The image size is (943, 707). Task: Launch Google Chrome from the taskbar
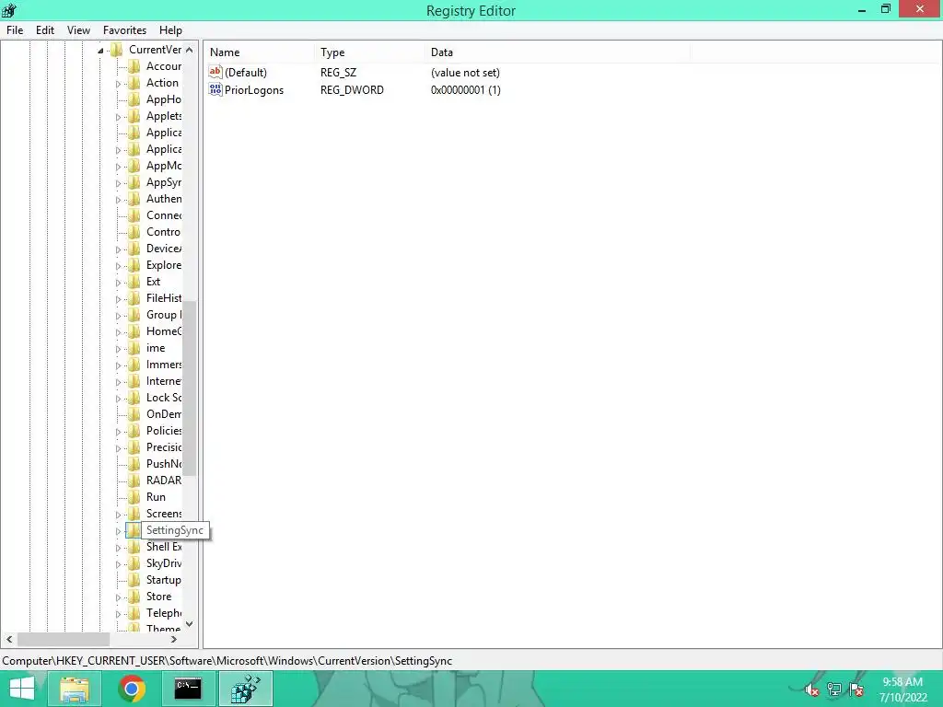(132, 689)
